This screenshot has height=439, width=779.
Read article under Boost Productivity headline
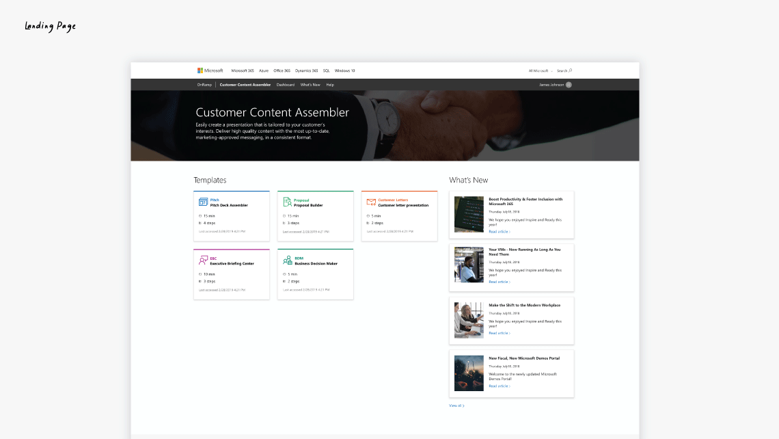click(x=500, y=232)
